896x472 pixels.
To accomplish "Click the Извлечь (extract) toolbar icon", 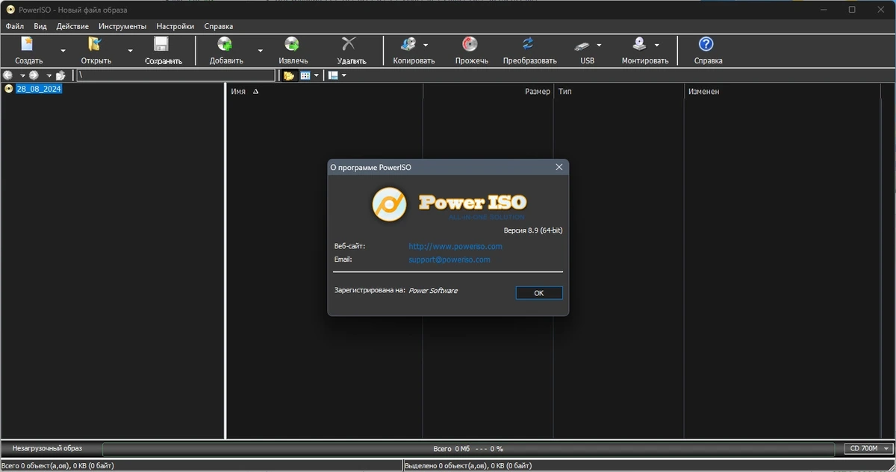I will point(293,45).
